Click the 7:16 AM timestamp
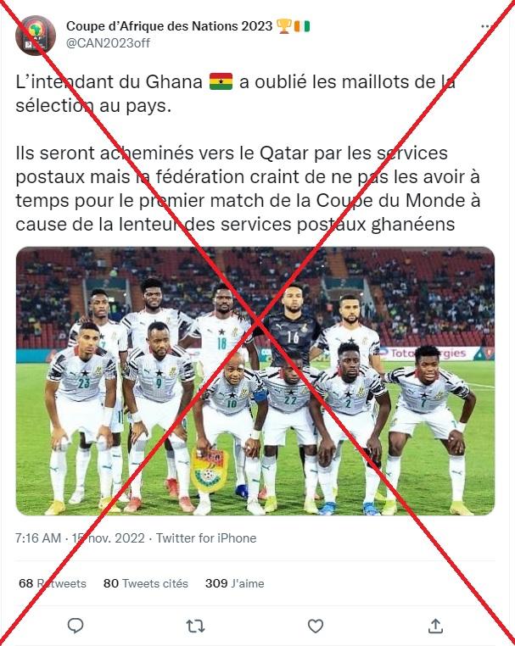The image size is (515, 646). 38,538
